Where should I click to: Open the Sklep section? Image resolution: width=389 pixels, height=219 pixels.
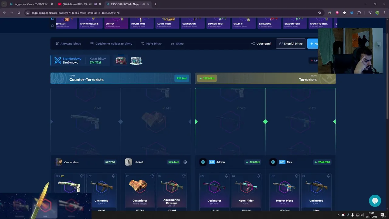(x=177, y=43)
